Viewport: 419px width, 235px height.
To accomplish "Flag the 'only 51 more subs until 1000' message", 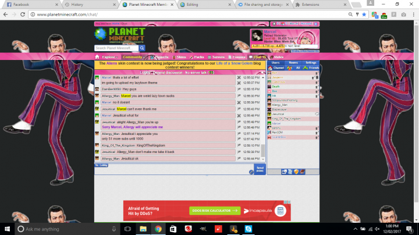I will [239, 139].
